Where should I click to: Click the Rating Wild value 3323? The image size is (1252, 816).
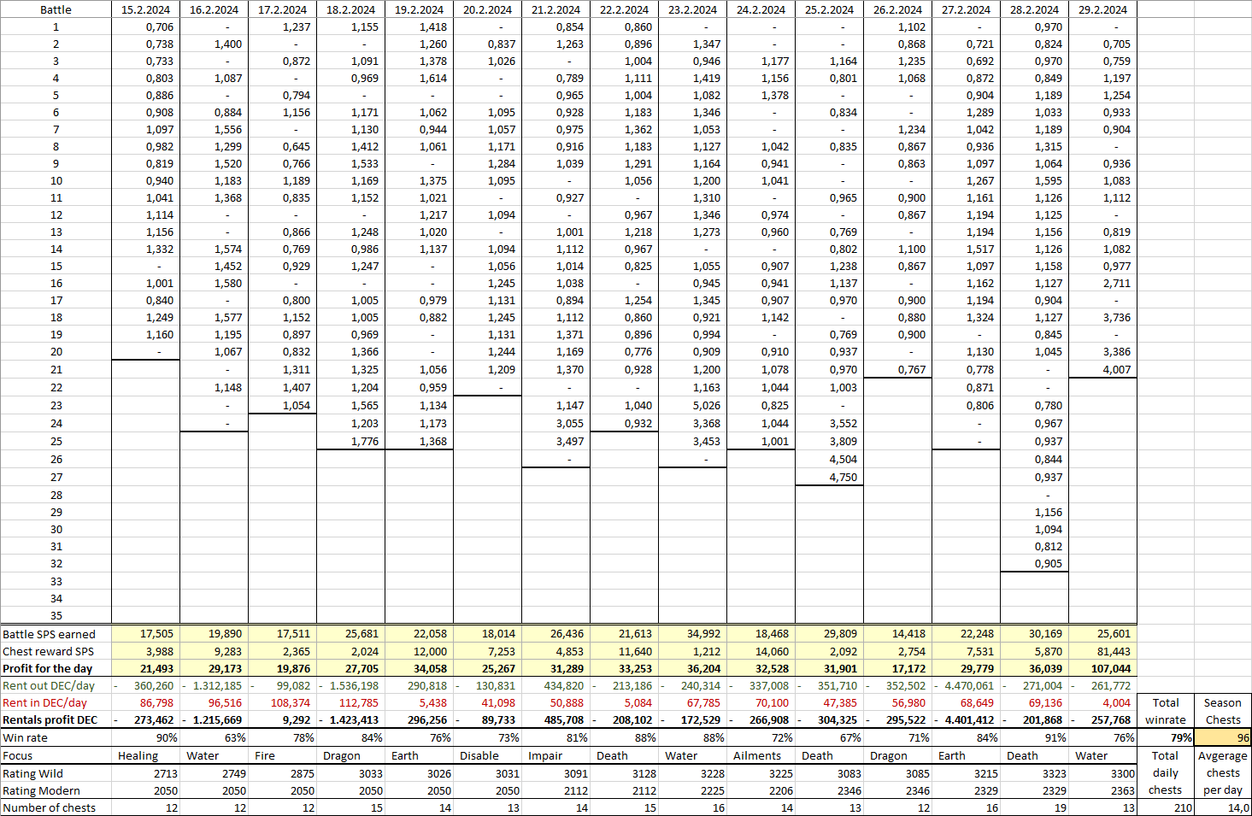(1054, 773)
